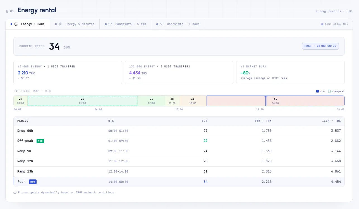
Task: Open the Bandwidth · 5 min tab
Action: coord(126,24)
